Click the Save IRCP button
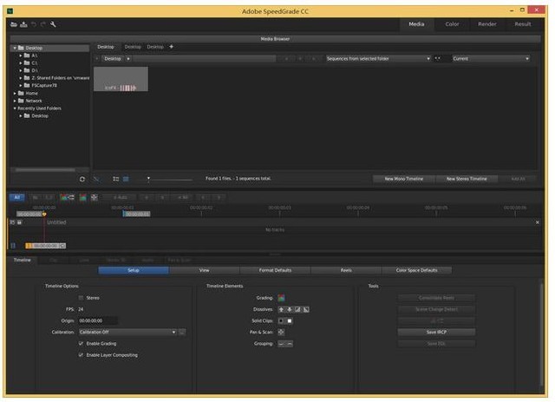 [x=437, y=332]
